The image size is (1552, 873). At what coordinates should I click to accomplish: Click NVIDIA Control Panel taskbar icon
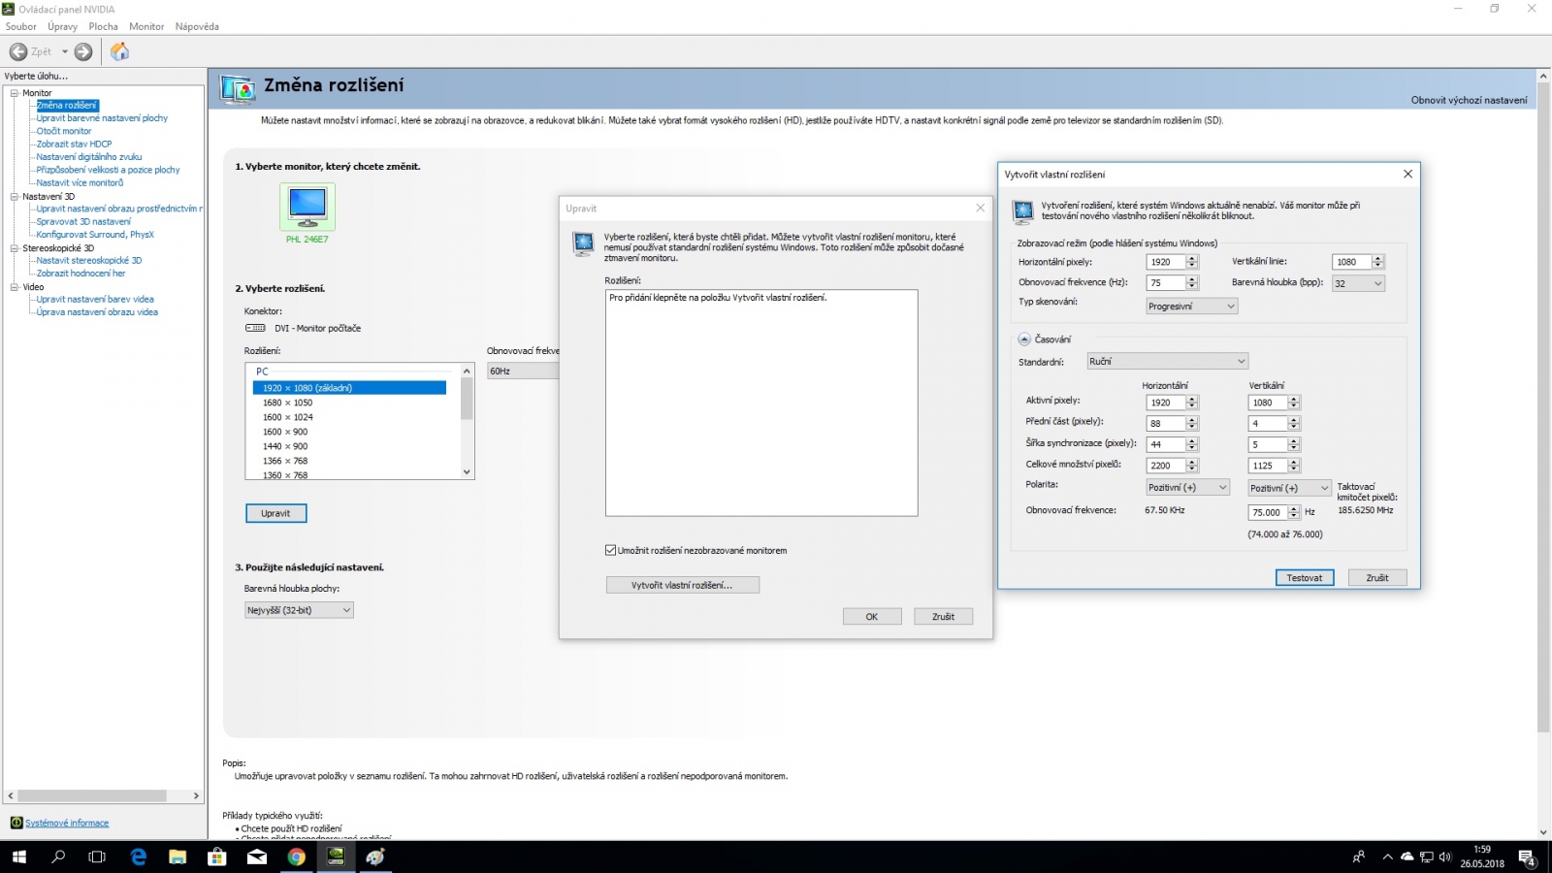coord(336,857)
